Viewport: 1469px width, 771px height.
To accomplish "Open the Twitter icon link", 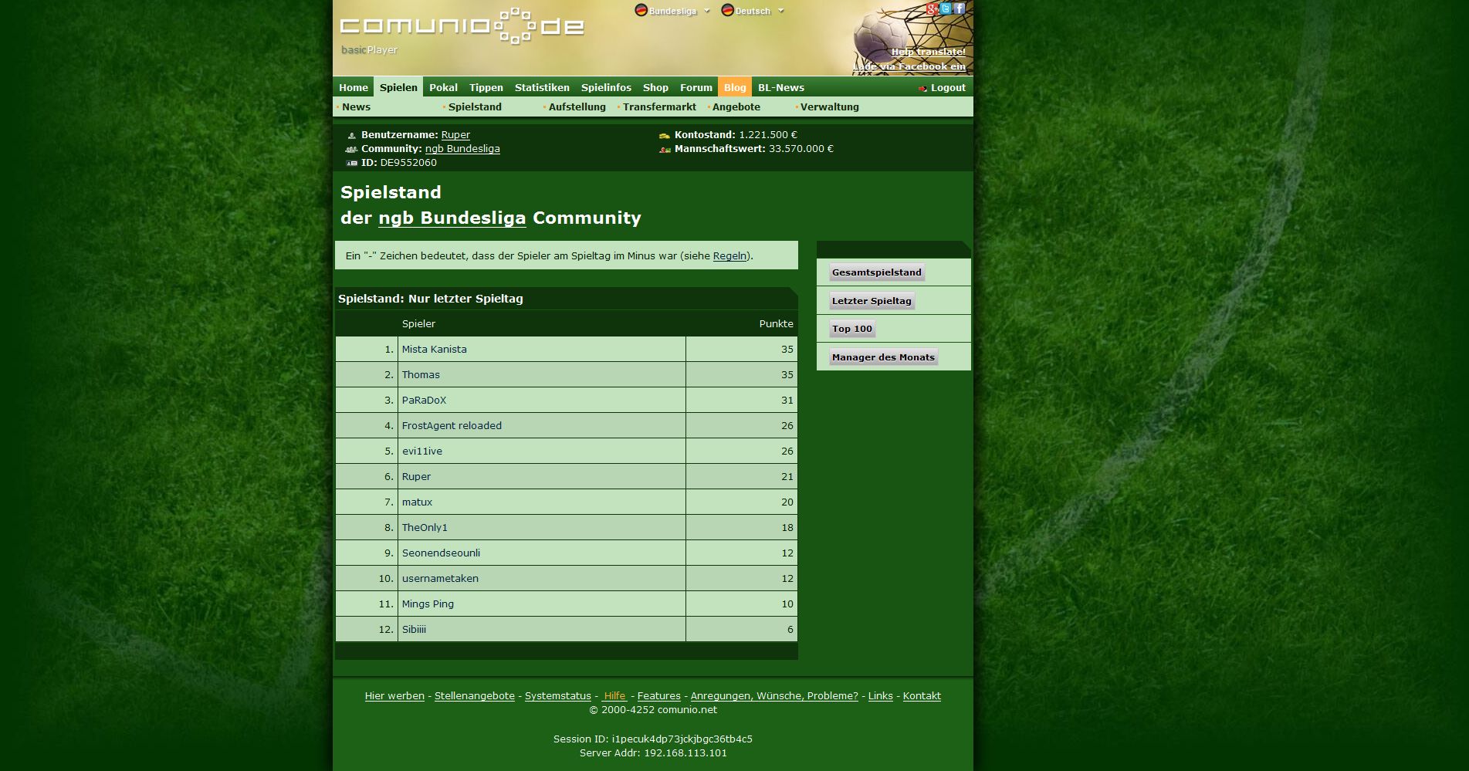I will (946, 9).
